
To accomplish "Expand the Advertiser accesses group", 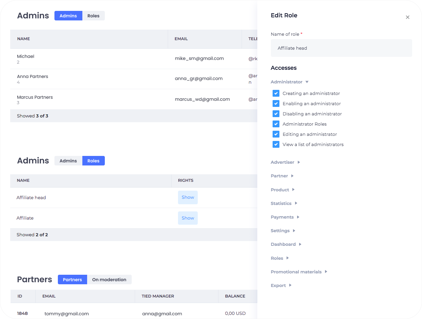I will point(285,162).
